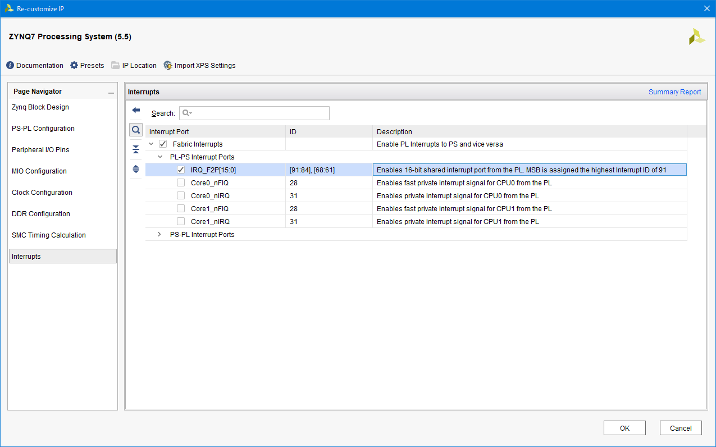This screenshot has width=716, height=447.
Task: Open the Documentation info icon
Action: (10, 66)
